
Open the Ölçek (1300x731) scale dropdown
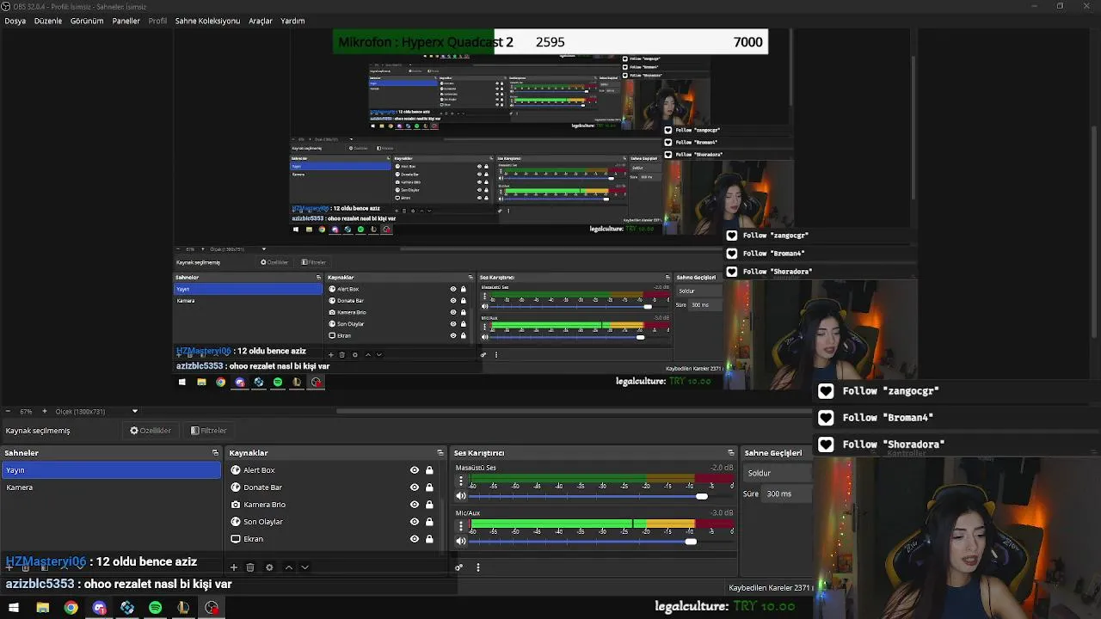click(x=96, y=412)
